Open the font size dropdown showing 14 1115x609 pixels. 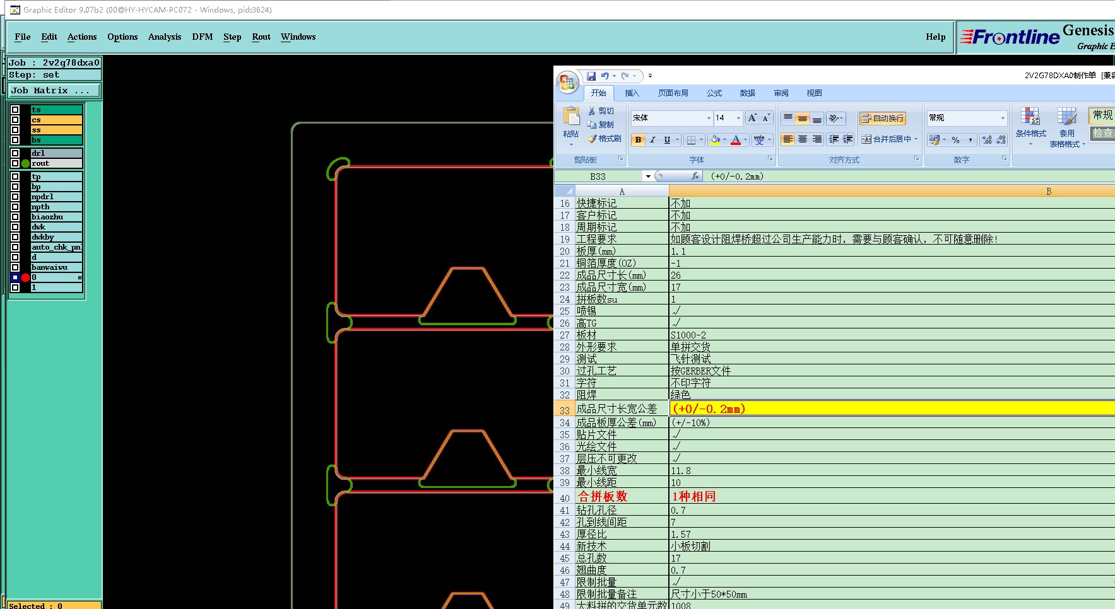pyautogui.click(x=738, y=118)
